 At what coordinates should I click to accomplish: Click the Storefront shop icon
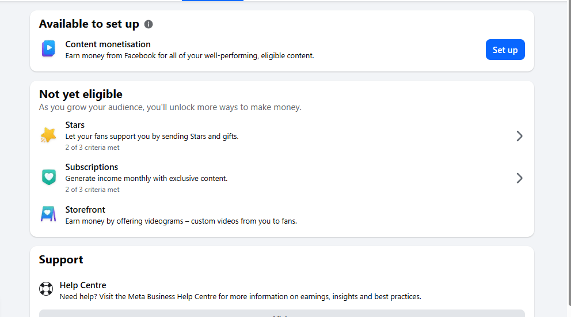coord(48,214)
